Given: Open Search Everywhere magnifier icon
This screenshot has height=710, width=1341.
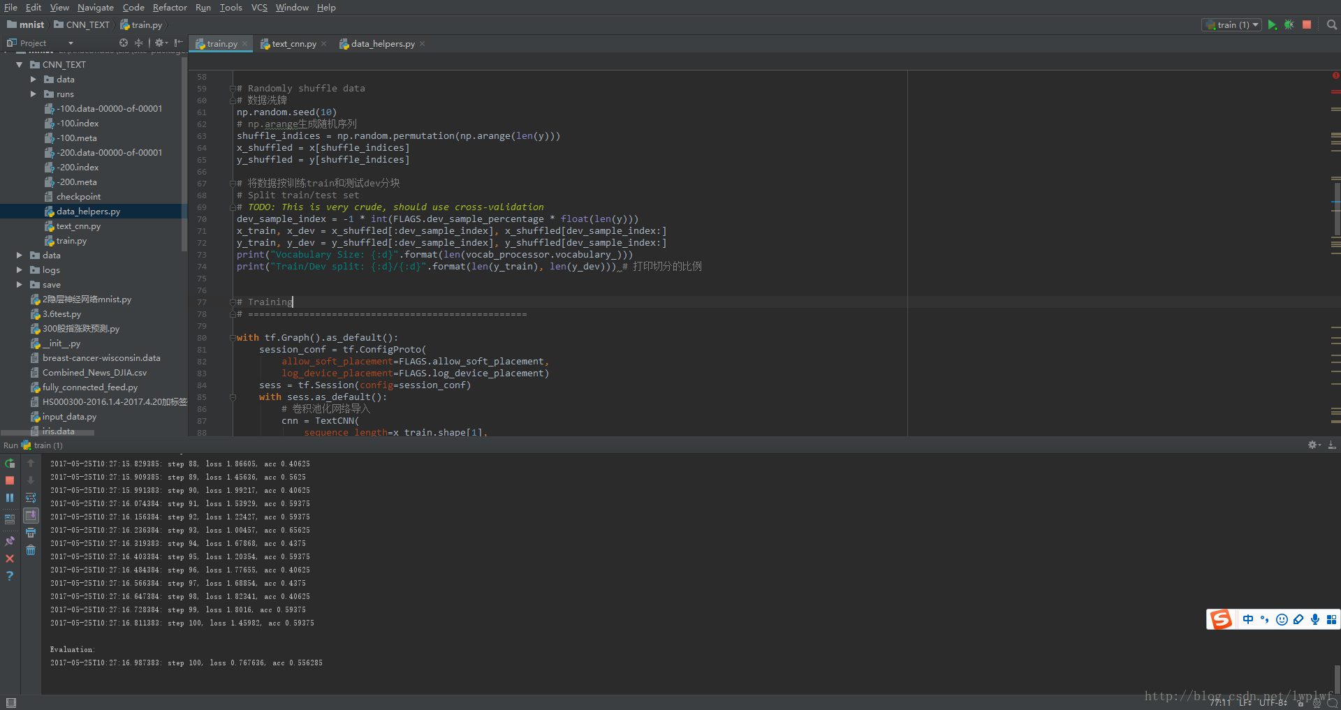Looking at the screenshot, I should [x=1331, y=24].
